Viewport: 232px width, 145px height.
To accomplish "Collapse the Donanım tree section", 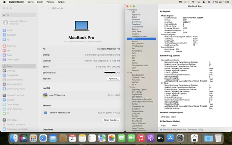I will pos(128,10).
